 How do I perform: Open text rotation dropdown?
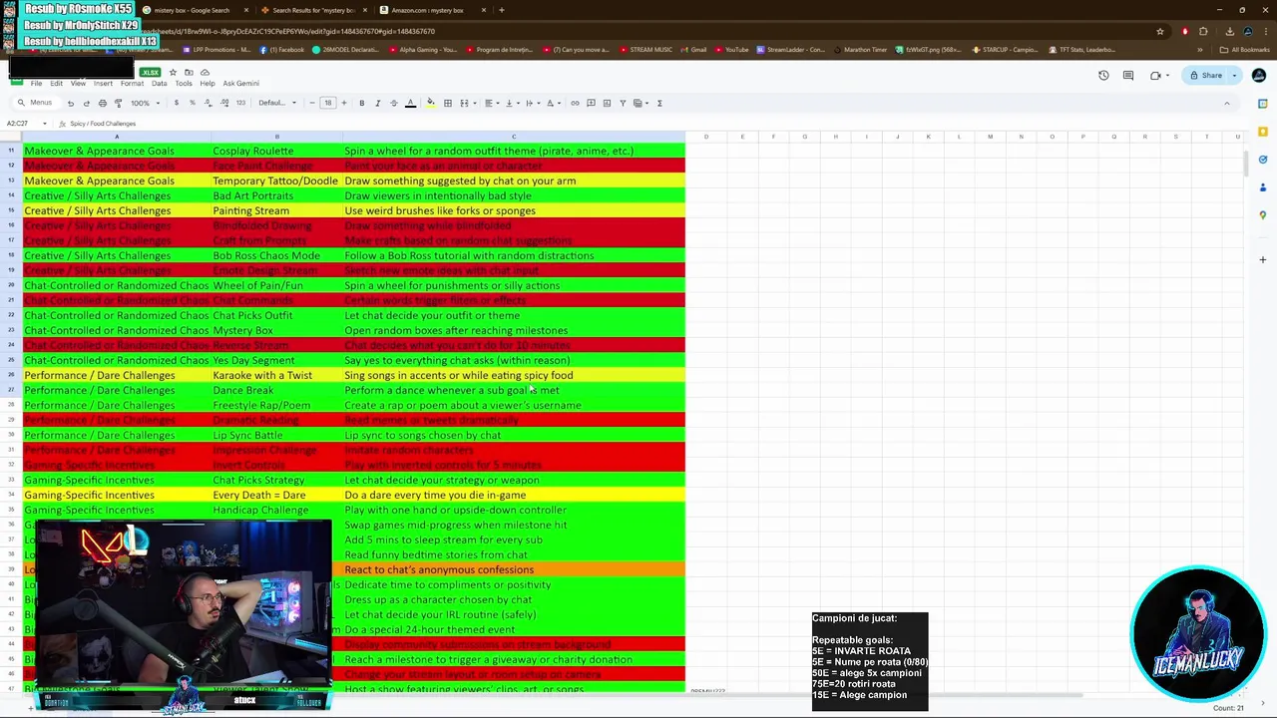click(x=554, y=103)
